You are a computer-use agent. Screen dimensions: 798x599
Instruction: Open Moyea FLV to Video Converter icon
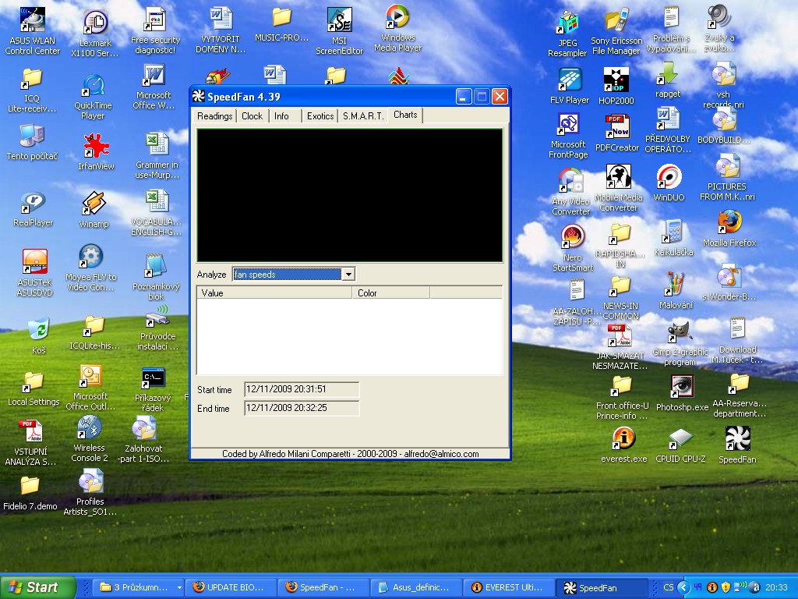click(91, 268)
